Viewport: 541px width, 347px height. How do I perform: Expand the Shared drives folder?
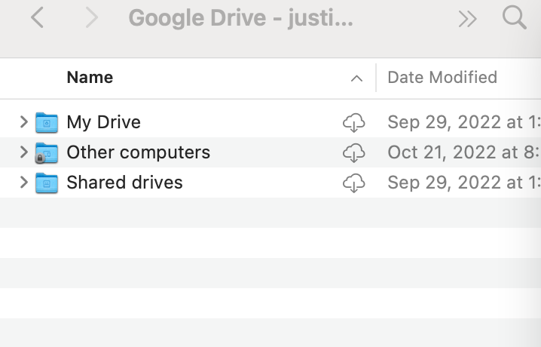coord(23,182)
